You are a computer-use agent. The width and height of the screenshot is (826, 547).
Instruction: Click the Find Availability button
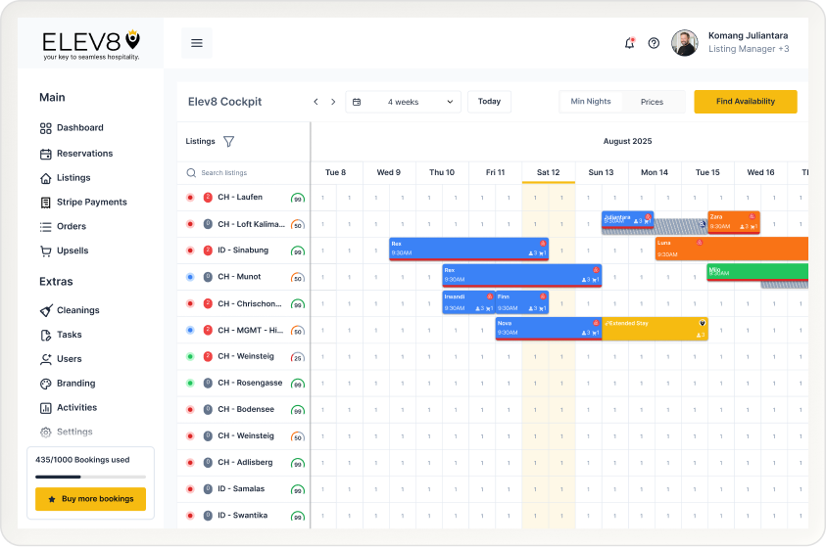745,102
